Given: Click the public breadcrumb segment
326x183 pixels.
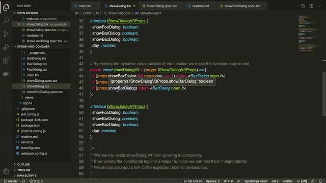Looking at the screenshot, I should click(87, 13).
